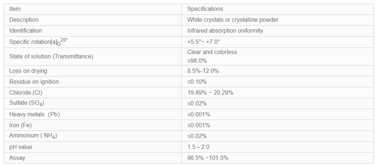Select the Loss on drying label
The width and height of the screenshot is (381, 166).
[28, 71]
